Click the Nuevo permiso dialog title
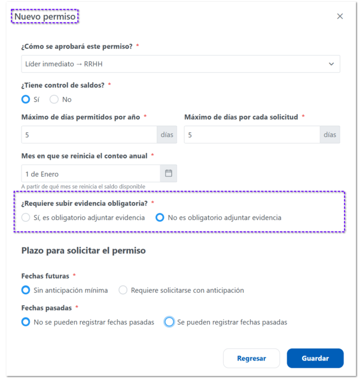Screen dimensions: 359x379 click(45, 16)
